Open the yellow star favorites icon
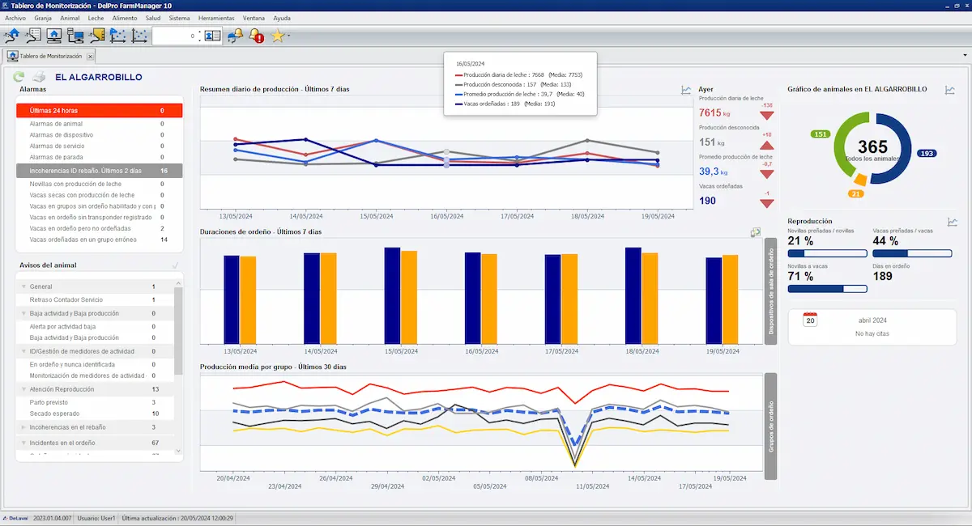Image resolution: width=972 pixels, height=526 pixels. coord(278,36)
